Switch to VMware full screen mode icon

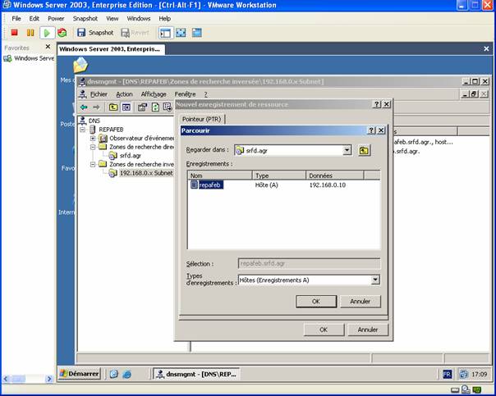pos(181,33)
